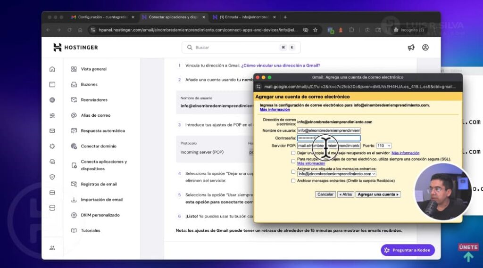Click the cloud icon in narrow sidebar
The height and width of the screenshot is (268, 483).
pyautogui.click(x=52, y=162)
